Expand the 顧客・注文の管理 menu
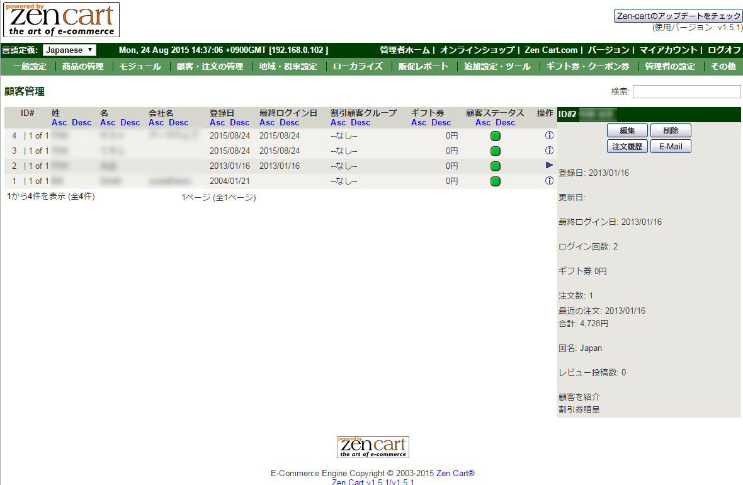The width and height of the screenshot is (743, 485). pos(210,66)
